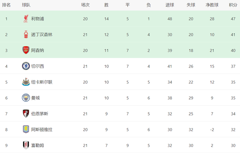Viewport: 240px width, 153px height.
Task: Click the Aston Villa crest icon
Action: (x=26, y=129)
